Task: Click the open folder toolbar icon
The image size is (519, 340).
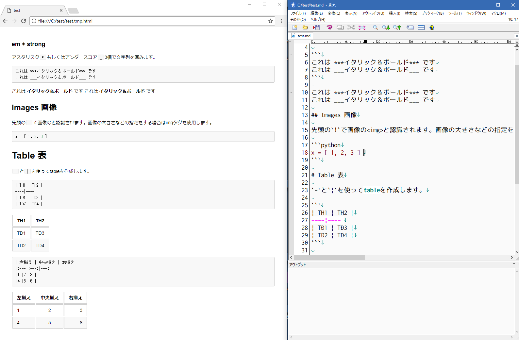Action: coord(305,27)
